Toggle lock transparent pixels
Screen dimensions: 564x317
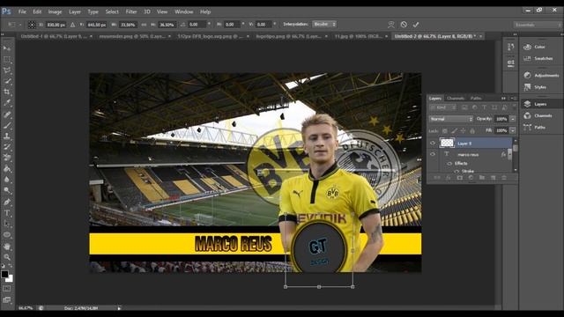445,131
